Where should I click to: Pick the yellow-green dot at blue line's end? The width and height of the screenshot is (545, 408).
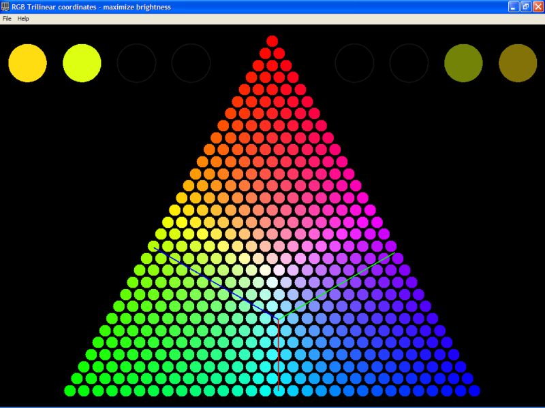[x=153, y=246]
